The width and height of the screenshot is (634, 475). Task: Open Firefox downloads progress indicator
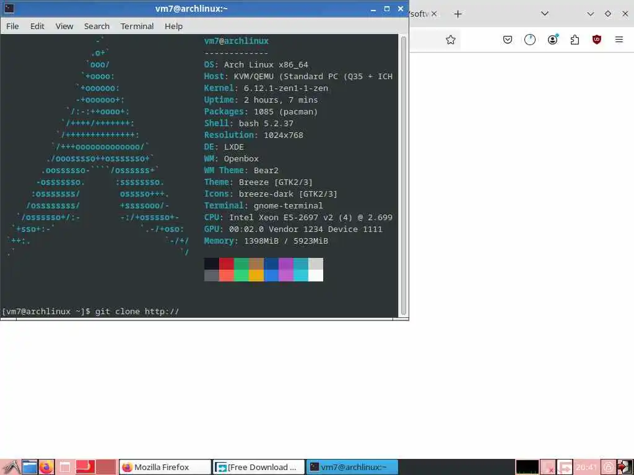point(530,40)
